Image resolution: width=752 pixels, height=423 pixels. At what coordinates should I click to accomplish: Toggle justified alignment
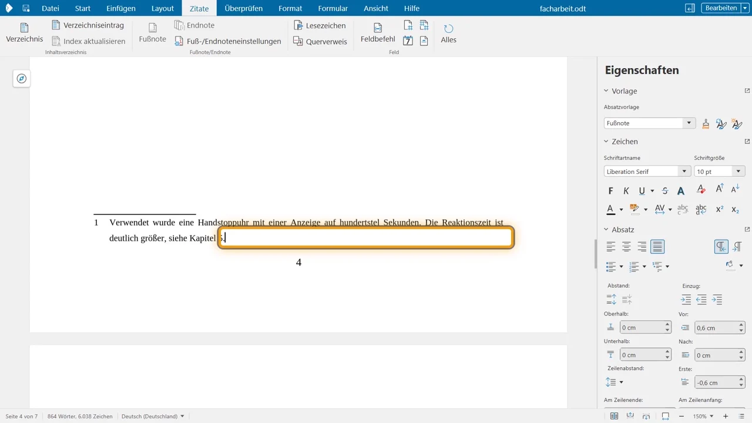[x=657, y=247]
